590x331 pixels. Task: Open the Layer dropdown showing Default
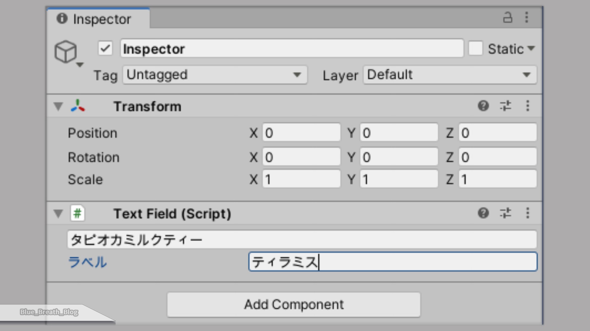tap(450, 75)
